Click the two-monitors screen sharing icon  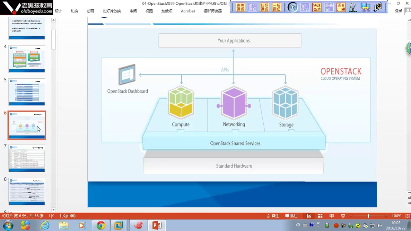tap(365, 7)
